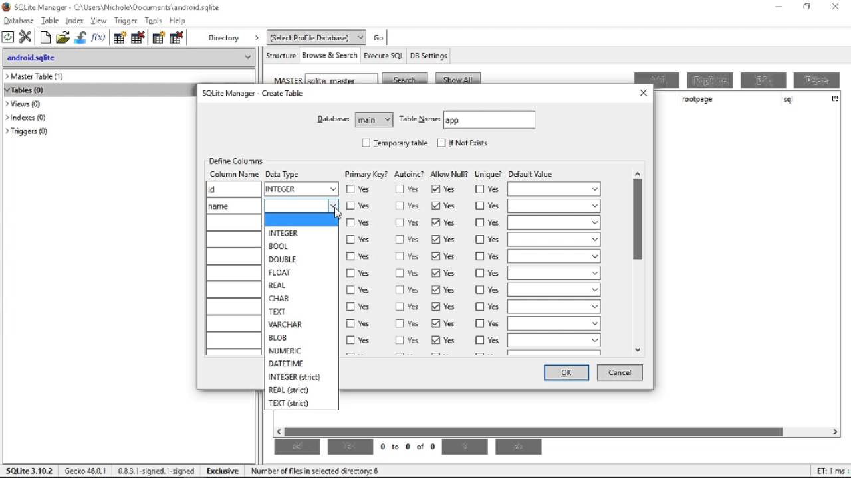Open the Database 'main' dropdown
The image size is (851, 478).
tap(374, 119)
